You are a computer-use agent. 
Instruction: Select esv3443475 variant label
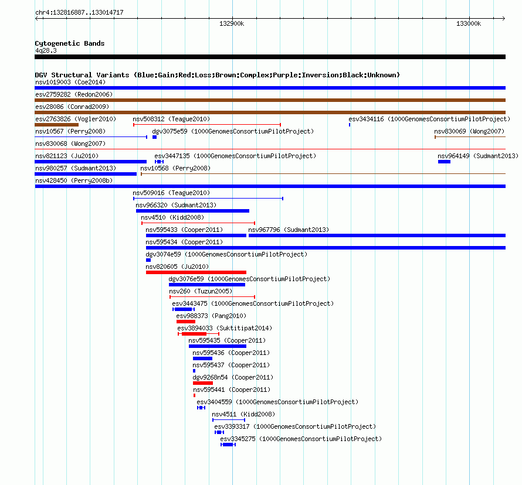(x=253, y=303)
